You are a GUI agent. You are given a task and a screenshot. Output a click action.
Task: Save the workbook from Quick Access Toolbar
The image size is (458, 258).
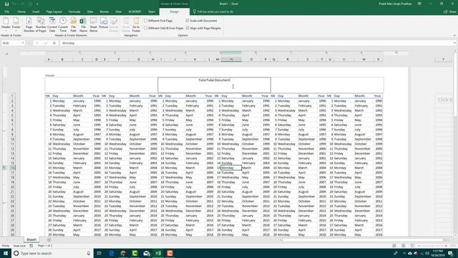tap(6, 4)
